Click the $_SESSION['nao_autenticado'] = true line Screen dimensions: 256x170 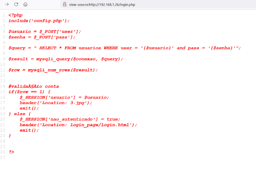tap(70, 119)
